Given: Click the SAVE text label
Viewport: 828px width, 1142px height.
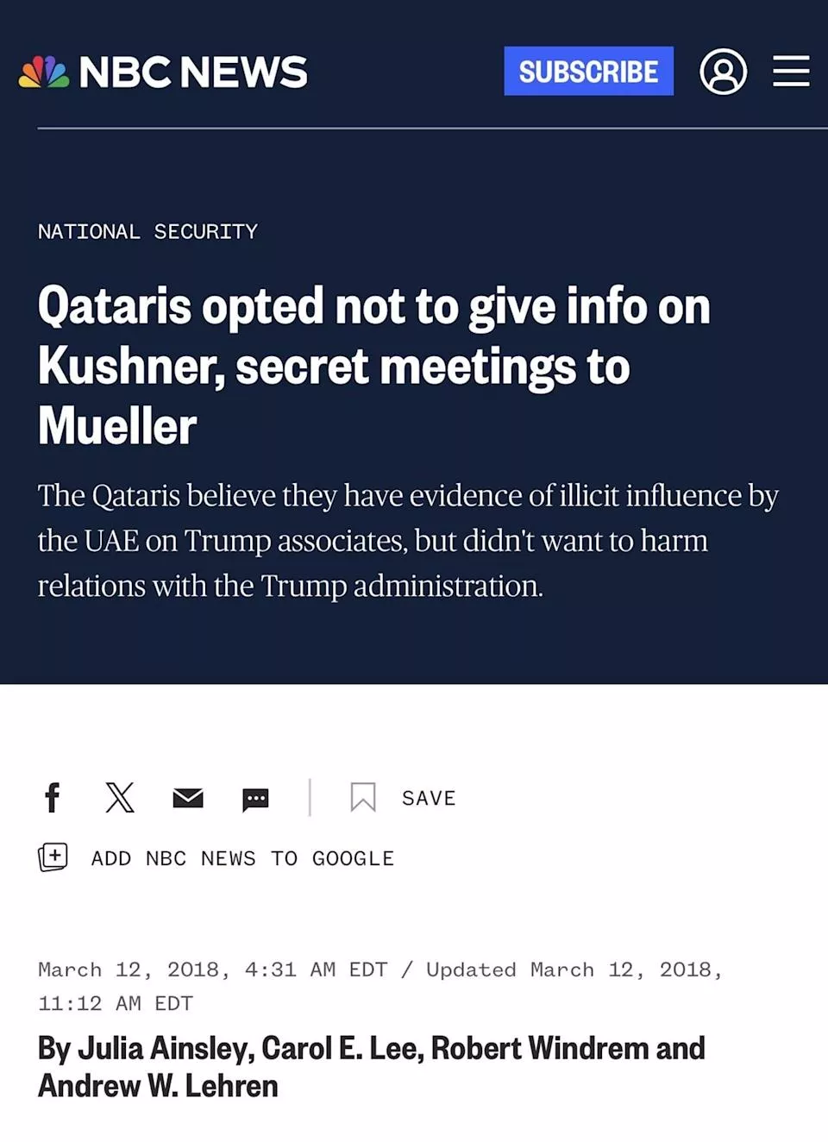Looking at the screenshot, I should click(429, 799).
